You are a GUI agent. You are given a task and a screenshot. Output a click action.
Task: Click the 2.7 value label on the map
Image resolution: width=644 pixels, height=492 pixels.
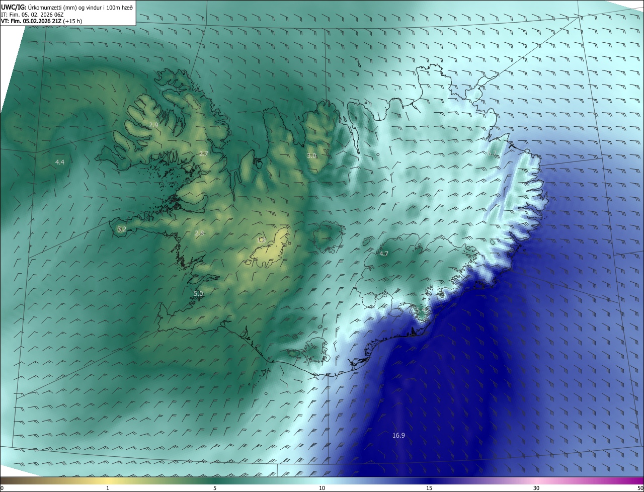click(x=203, y=154)
